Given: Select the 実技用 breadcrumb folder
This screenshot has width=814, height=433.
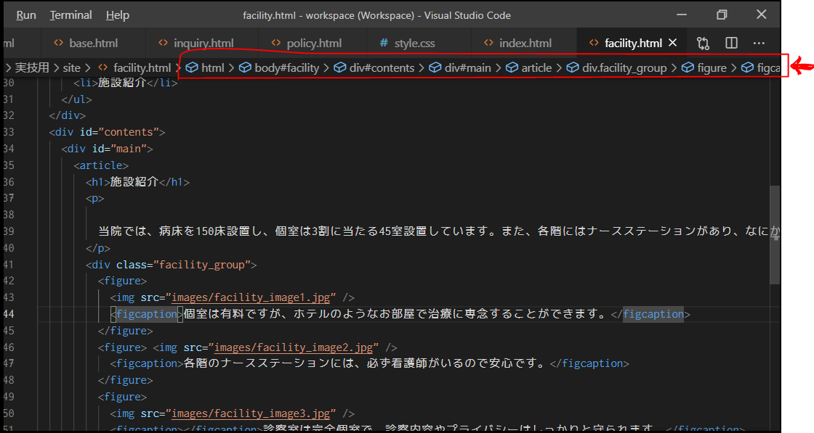Looking at the screenshot, I should (32, 68).
